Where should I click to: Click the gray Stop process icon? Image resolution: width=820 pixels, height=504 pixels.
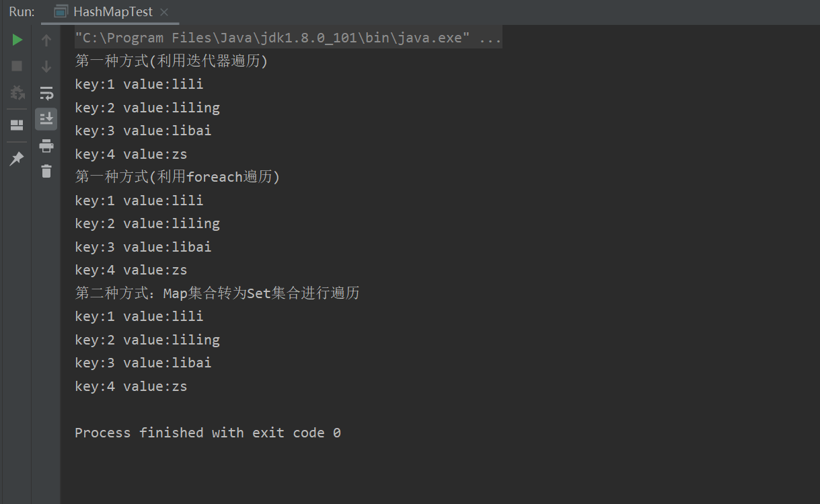[x=17, y=66]
